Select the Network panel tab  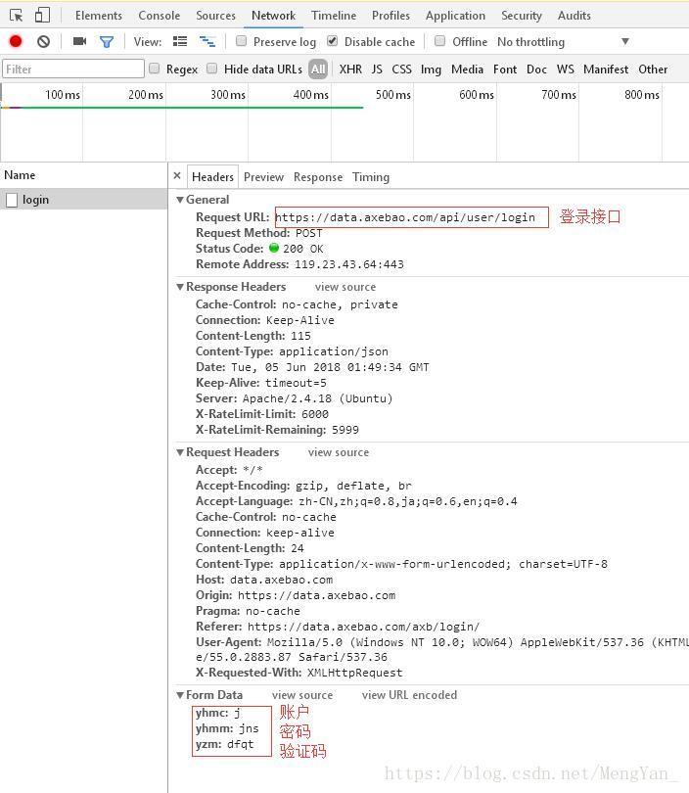click(273, 16)
